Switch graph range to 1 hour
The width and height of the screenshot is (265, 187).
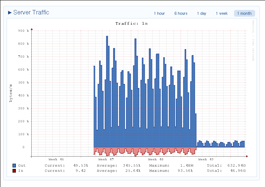(159, 14)
